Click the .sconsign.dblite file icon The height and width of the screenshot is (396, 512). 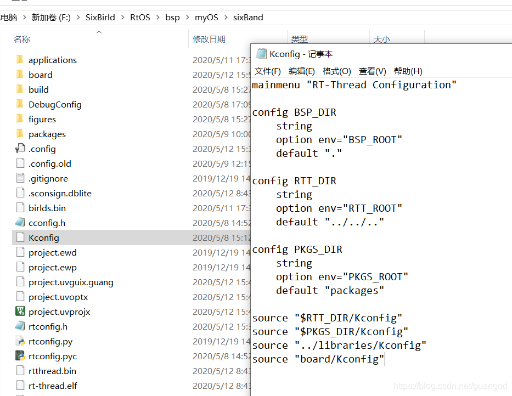(x=20, y=193)
